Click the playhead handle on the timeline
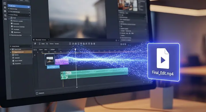Image resolution: width=206 pixels, height=112 pixels. [x=75, y=49]
